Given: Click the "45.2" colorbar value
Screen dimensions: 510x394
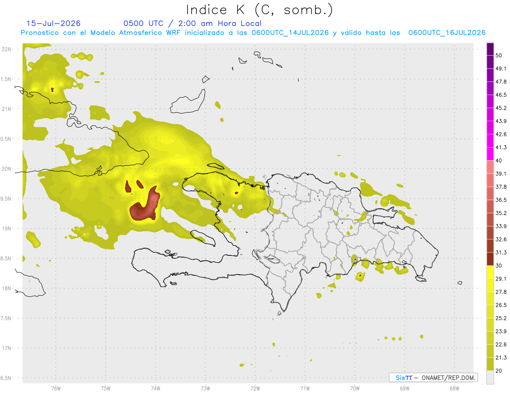Looking at the screenshot, I should (x=501, y=108).
